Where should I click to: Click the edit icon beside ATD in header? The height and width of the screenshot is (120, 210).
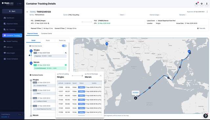pos(48,23)
